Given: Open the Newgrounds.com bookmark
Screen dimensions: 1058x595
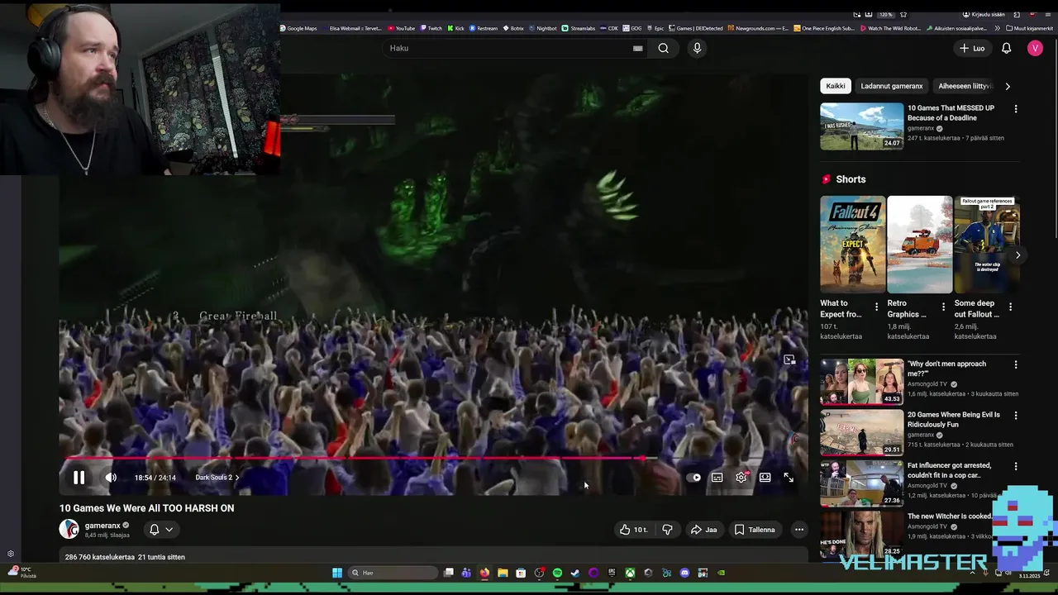Looking at the screenshot, I should click(758, 28).
